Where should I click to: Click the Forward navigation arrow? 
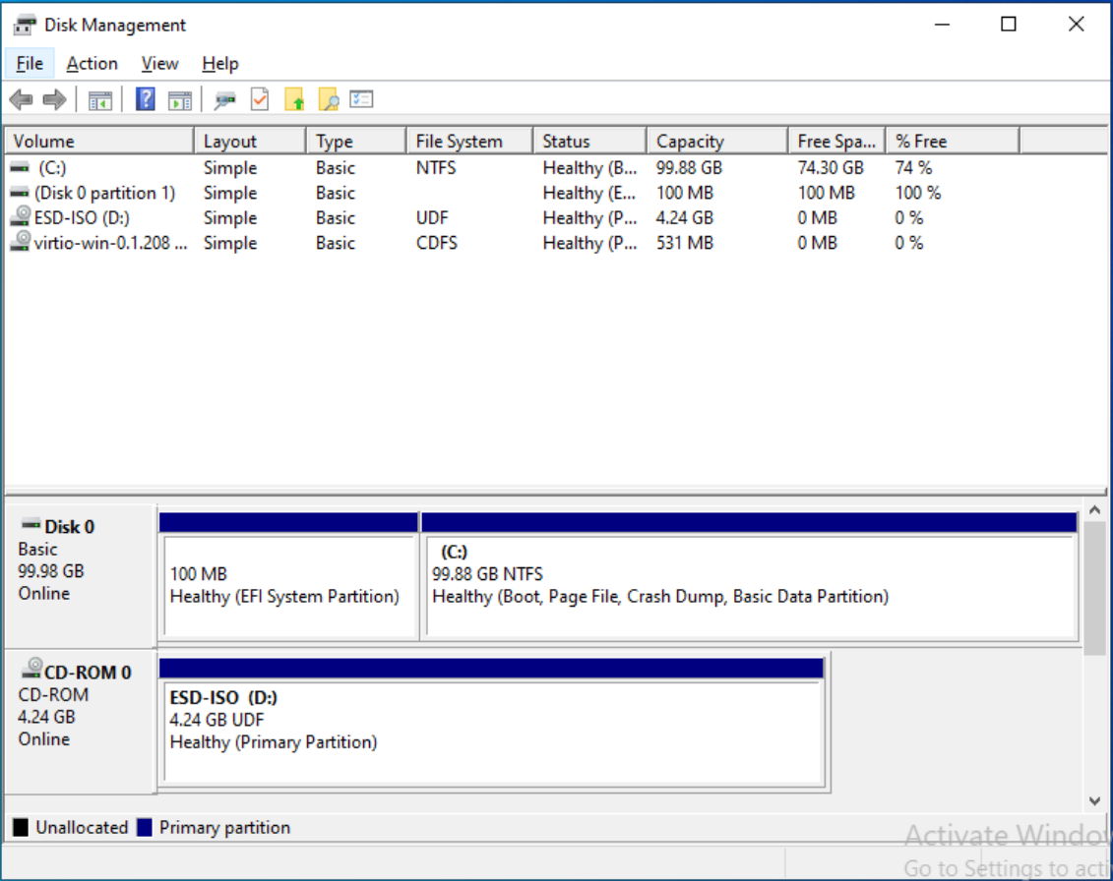pos(54,98)
